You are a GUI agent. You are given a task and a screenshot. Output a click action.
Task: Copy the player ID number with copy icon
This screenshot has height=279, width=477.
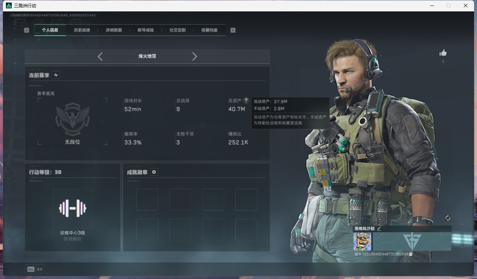pyautogui.click(x=411, y=254)
